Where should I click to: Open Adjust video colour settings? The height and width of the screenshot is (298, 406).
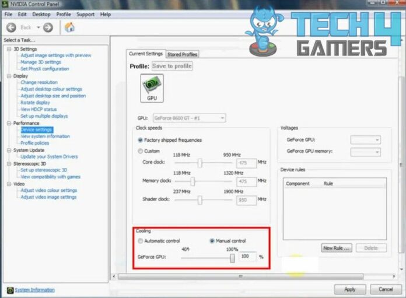coord(49,190)
